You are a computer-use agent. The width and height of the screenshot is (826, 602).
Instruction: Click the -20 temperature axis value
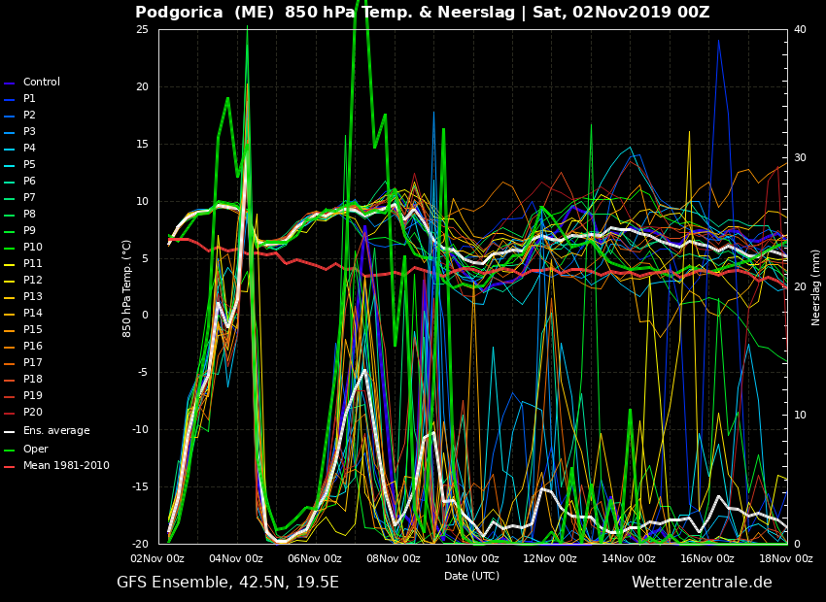(141, 544)
